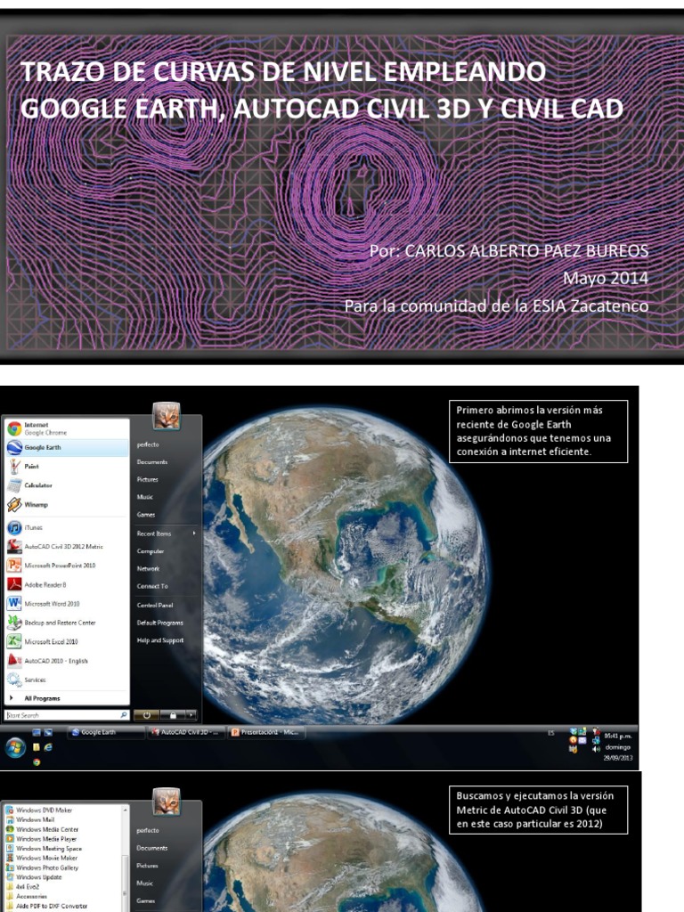Open Google Chrome from the Internet entry
Screen dimensions: 684x912
tap(66, 428)
